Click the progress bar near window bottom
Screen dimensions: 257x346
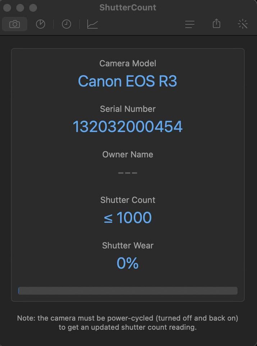tap(128, 291)
